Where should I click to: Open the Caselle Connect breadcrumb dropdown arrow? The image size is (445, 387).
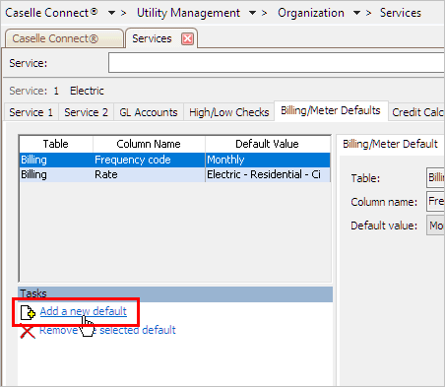[x=111, y=13]
